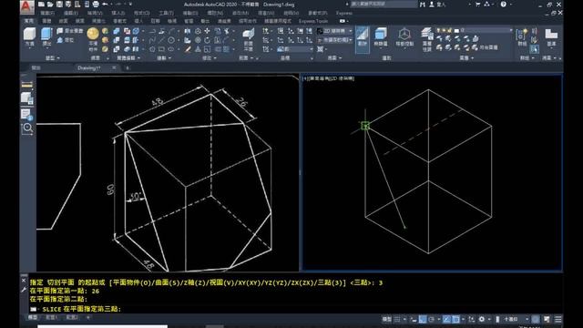Select the Line tool in the Draw panel
Screen dimensions: 583x328
[162, 40]
